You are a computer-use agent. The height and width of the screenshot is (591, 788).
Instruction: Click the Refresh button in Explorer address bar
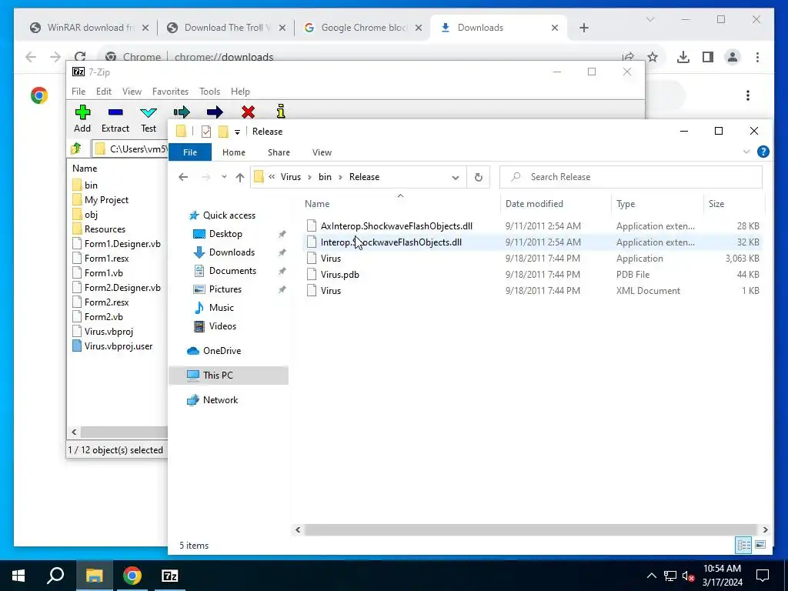tap(479, 177)
